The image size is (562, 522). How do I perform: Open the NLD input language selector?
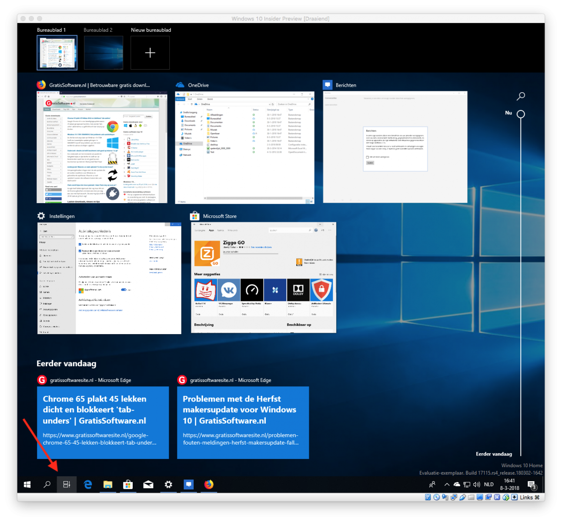pos(489,485)
